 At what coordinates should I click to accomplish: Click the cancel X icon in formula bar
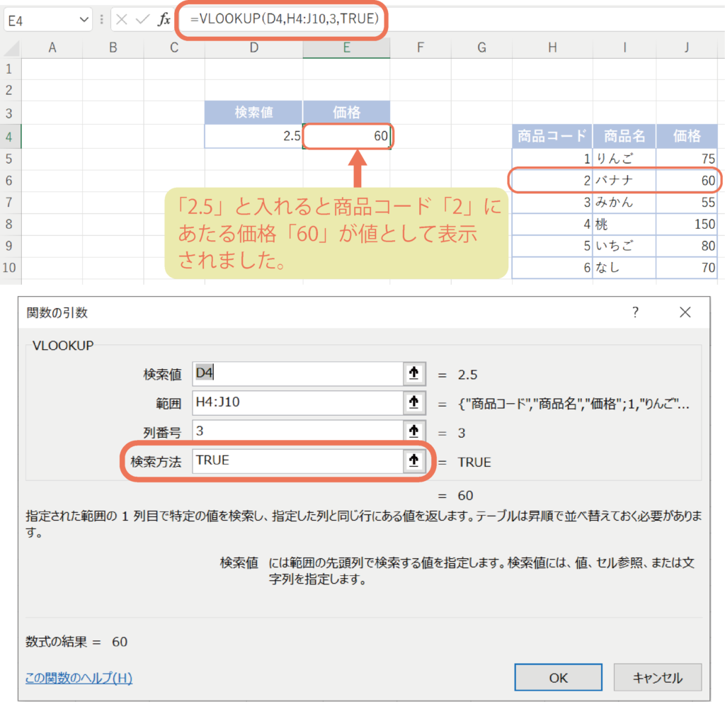[x=122, y=20]
